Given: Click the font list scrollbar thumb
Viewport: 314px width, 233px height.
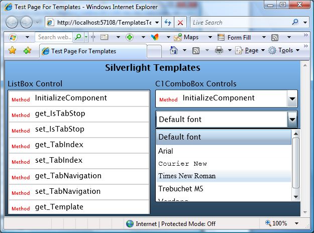Looking at the screenshot, I should tap(296, 163).
